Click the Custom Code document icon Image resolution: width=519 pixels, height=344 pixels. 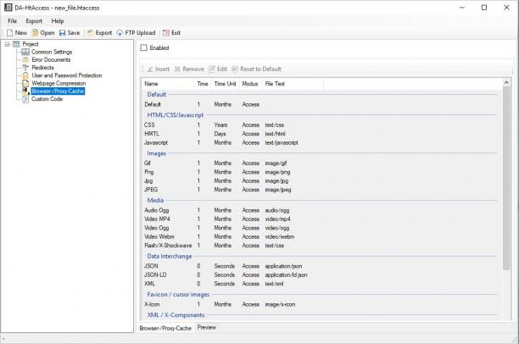tap(25, 99)
